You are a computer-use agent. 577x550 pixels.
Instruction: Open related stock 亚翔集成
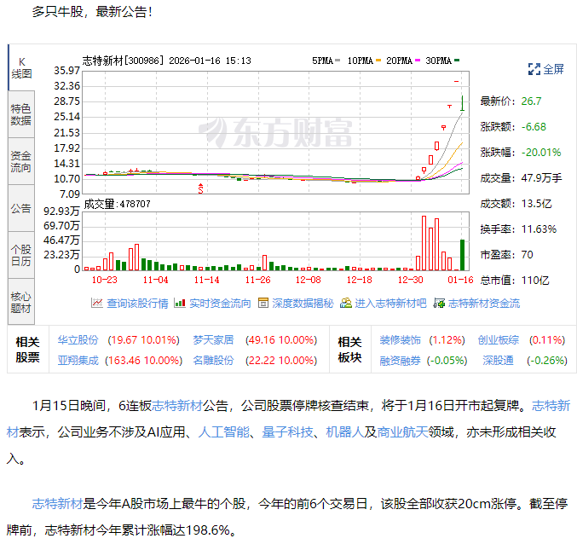pos(78,361)
